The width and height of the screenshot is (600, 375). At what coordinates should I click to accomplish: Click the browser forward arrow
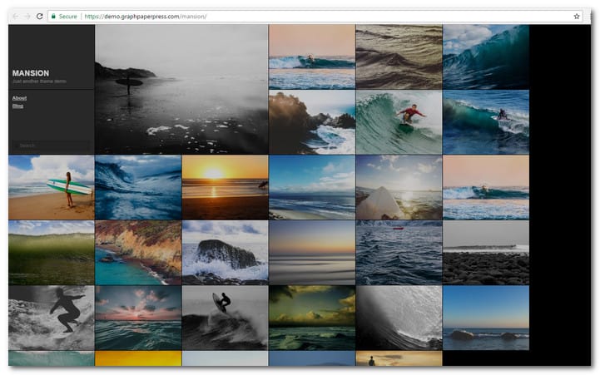[27, 16]
